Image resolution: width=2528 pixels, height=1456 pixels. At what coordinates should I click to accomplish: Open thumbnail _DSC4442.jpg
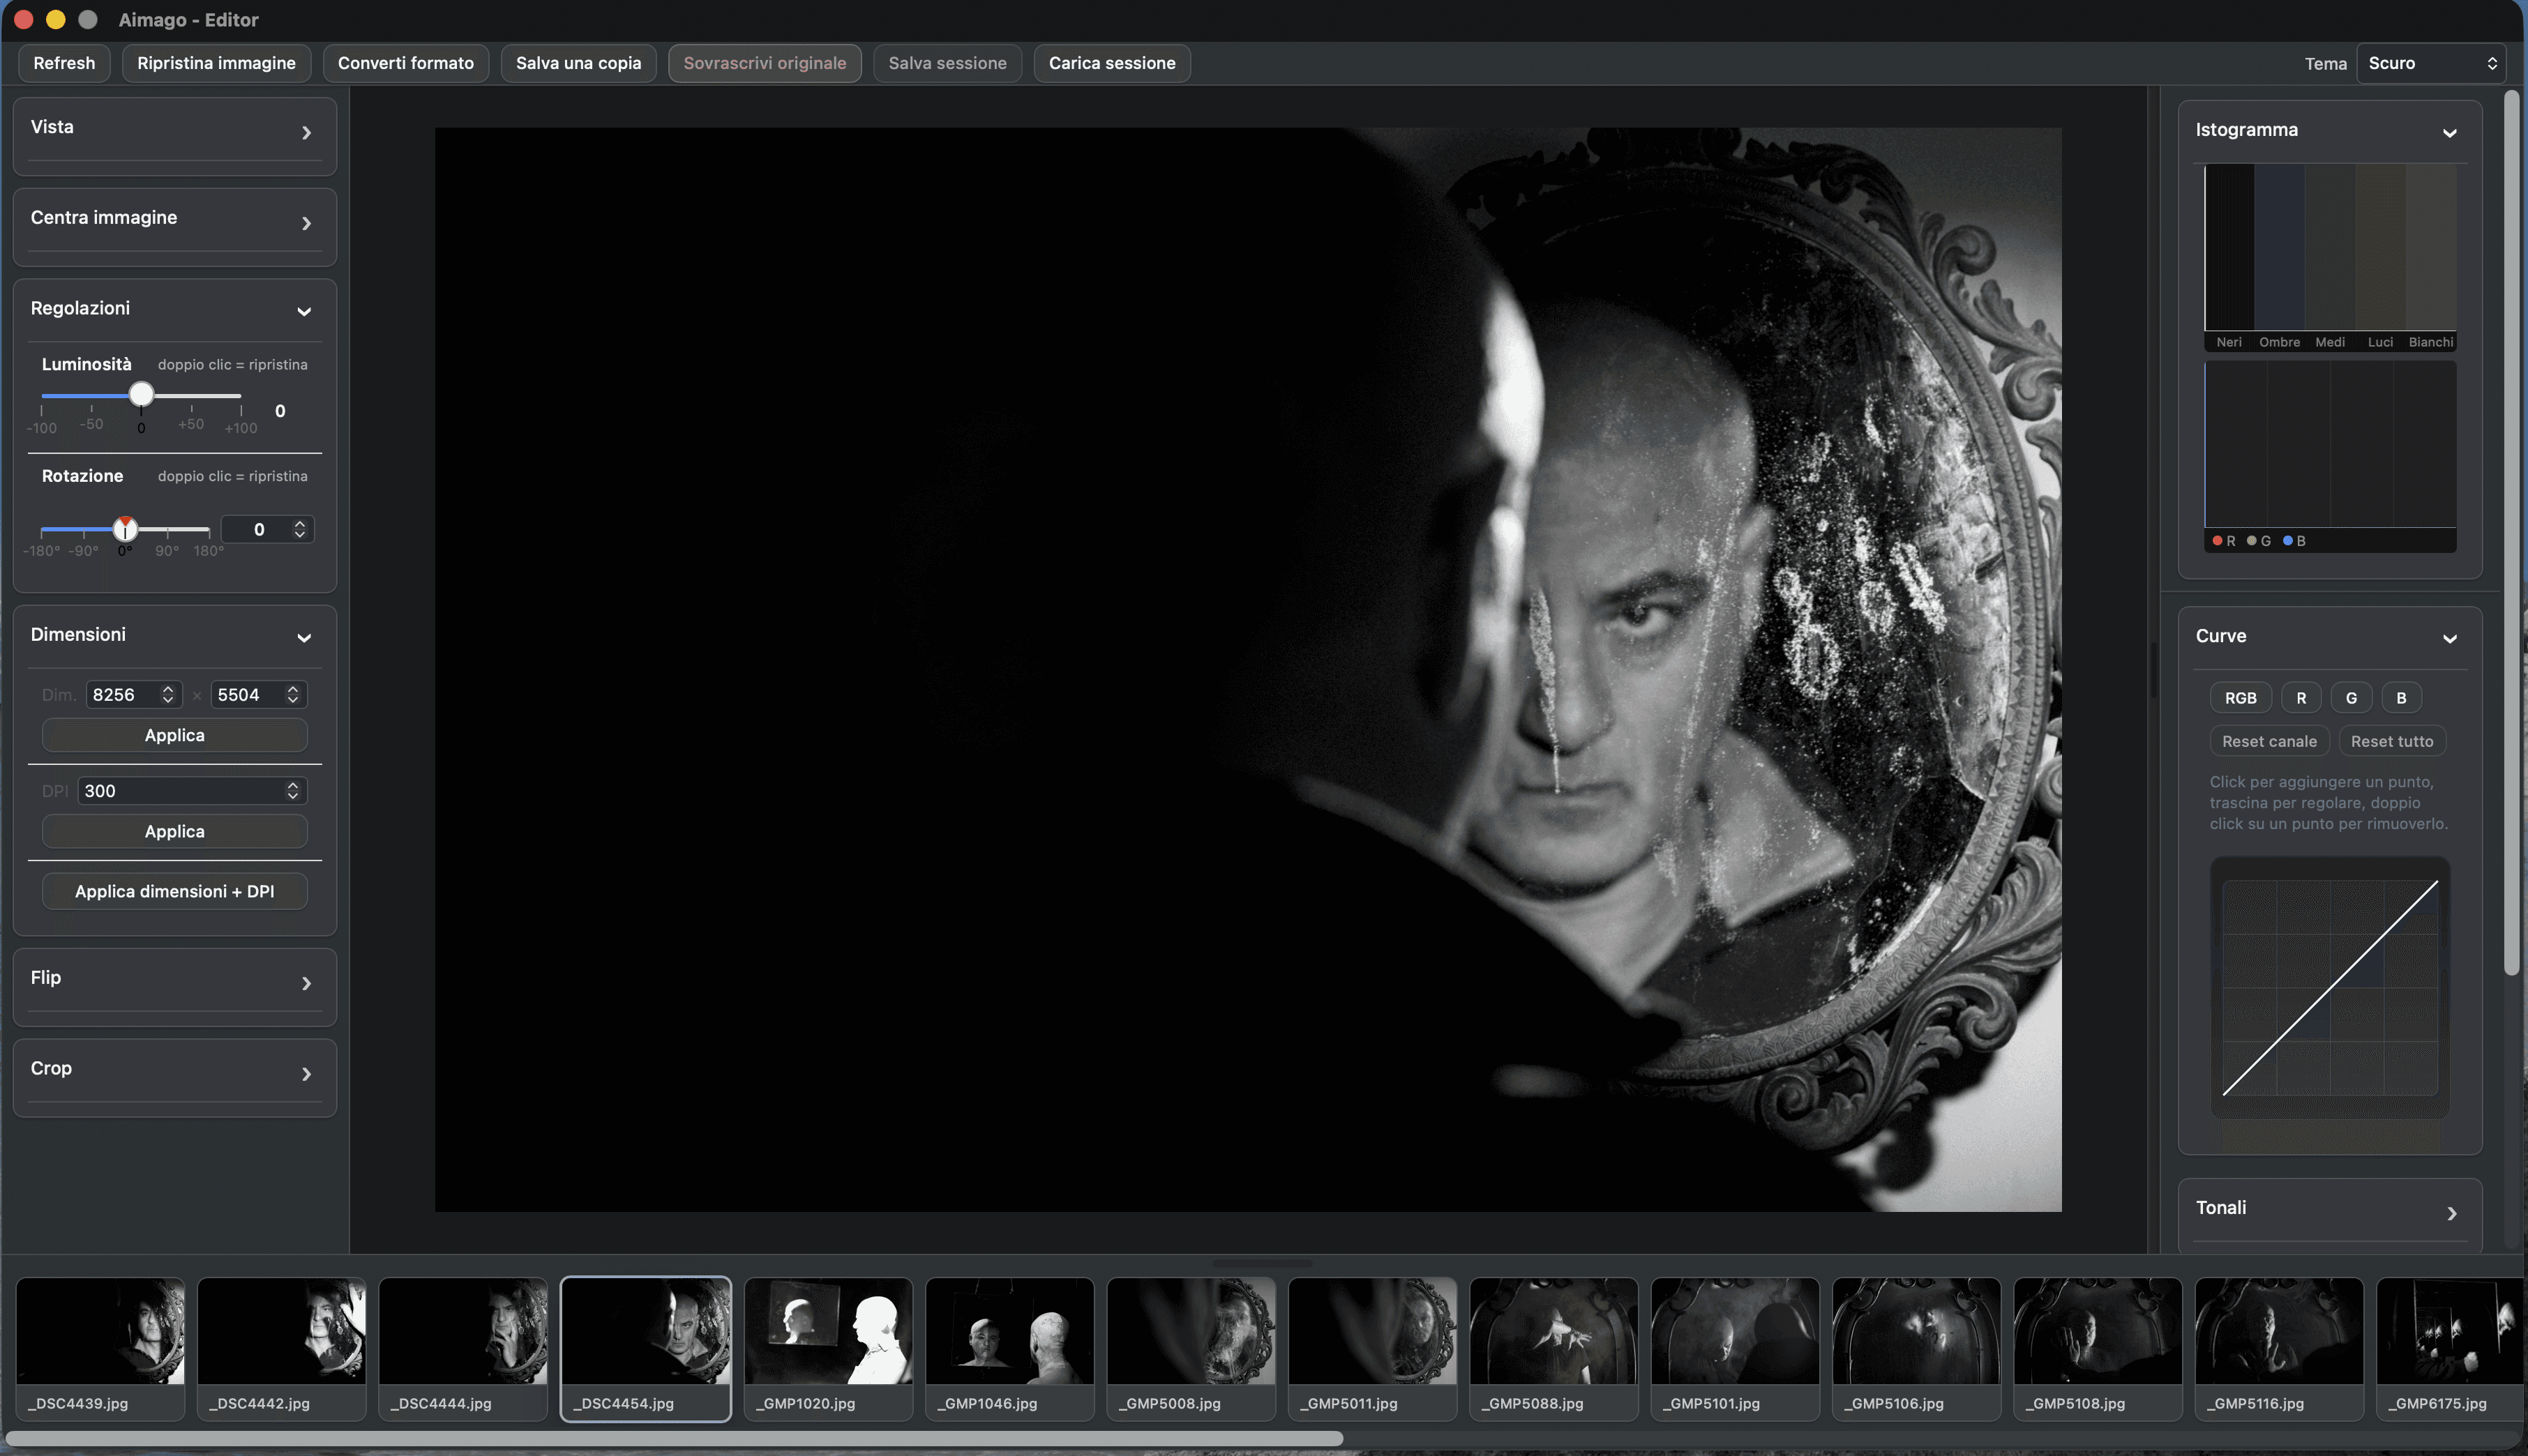coord(281,1348)
